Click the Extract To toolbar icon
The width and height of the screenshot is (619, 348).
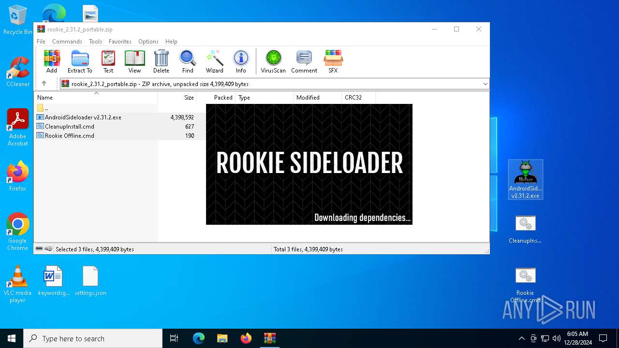[80, 61]
